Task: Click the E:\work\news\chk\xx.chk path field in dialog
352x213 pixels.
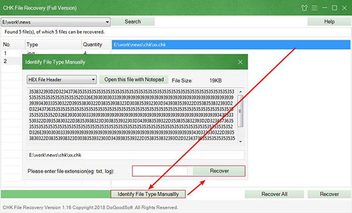Action: point(136,155)
